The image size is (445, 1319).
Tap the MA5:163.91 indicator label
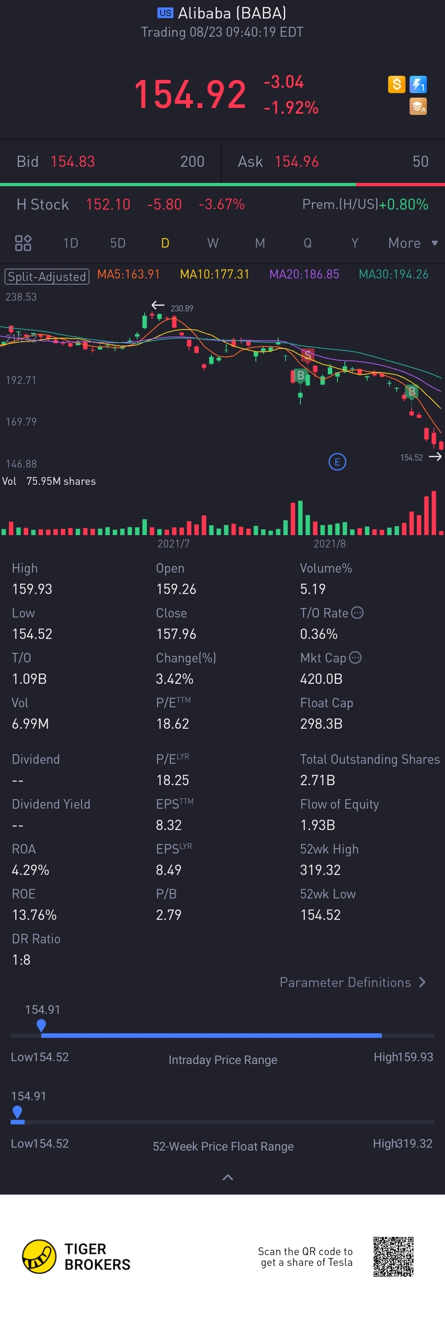129,274
